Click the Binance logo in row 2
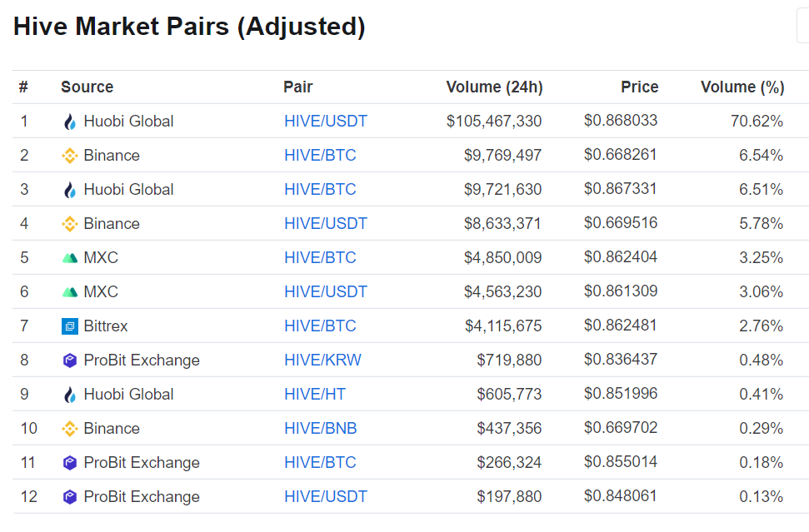Image resolution: width=809 pixels, height=532 pixels. point(70,156)
